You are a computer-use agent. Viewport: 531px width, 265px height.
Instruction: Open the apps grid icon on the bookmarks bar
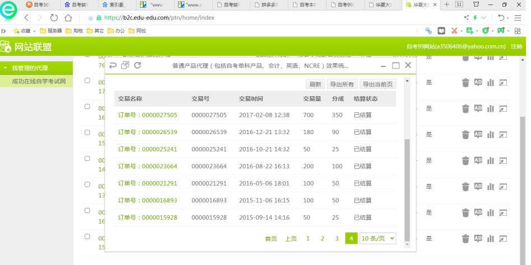[518, 31]
